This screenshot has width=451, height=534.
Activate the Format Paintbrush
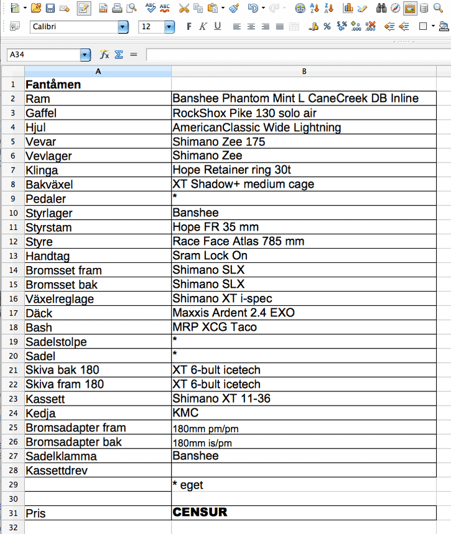pos(234,8)
